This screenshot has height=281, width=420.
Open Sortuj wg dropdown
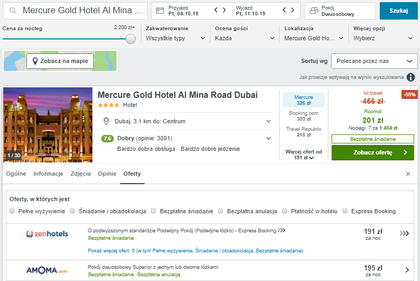click(374, 61)
